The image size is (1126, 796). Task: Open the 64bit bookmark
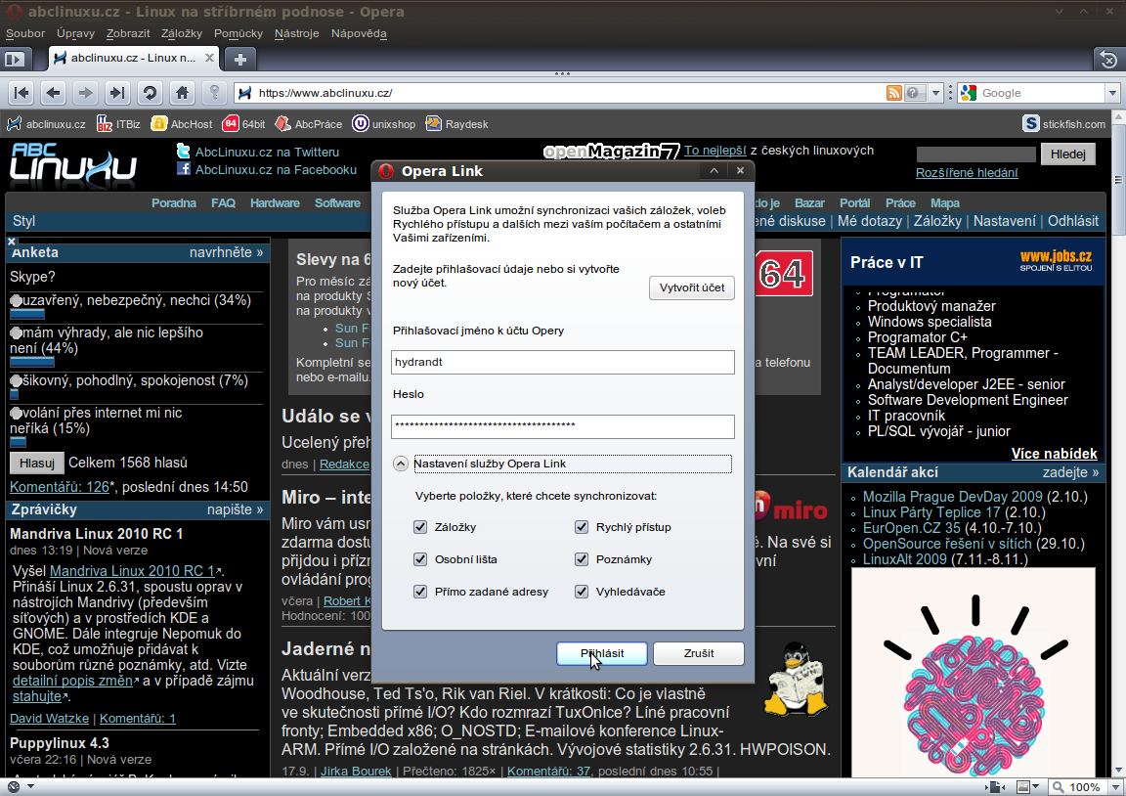[243, 124]
